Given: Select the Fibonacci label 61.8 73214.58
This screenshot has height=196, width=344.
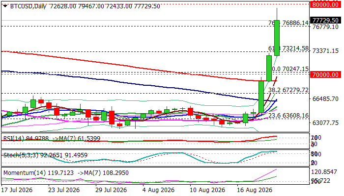Looking at the screenshot, I should pos(288,49).
